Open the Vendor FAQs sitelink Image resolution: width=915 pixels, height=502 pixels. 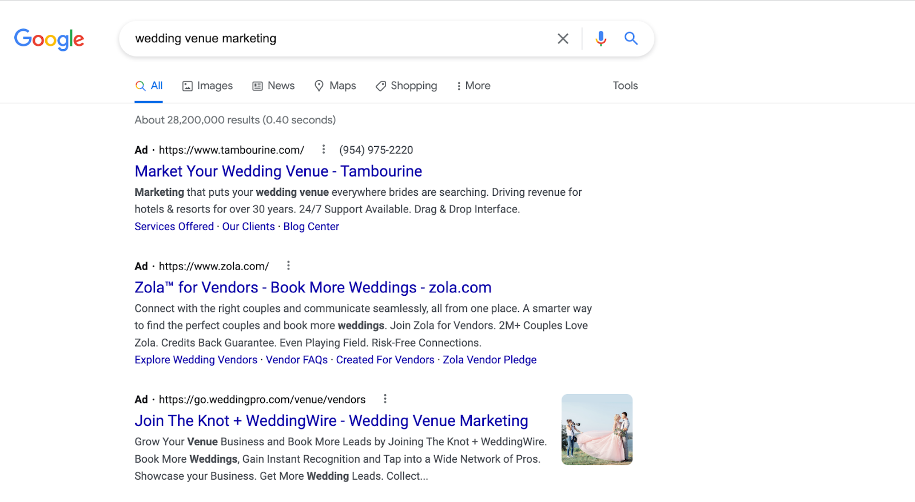(297, 360)
